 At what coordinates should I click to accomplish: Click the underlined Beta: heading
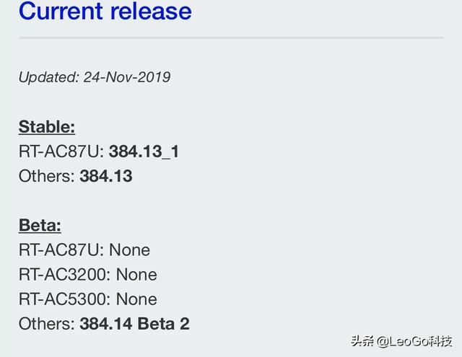click(x=40, y=225)
